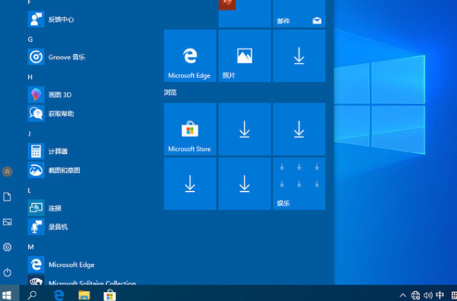The image size is (457, 301).
Task: Open the 邮件 mail tile
Action: (299, 14)
